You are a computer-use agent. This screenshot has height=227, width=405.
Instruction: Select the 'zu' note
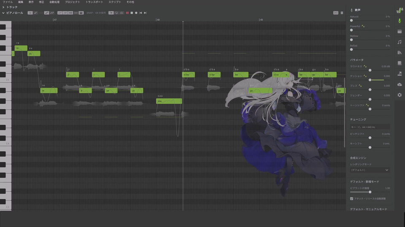point(34,53)
